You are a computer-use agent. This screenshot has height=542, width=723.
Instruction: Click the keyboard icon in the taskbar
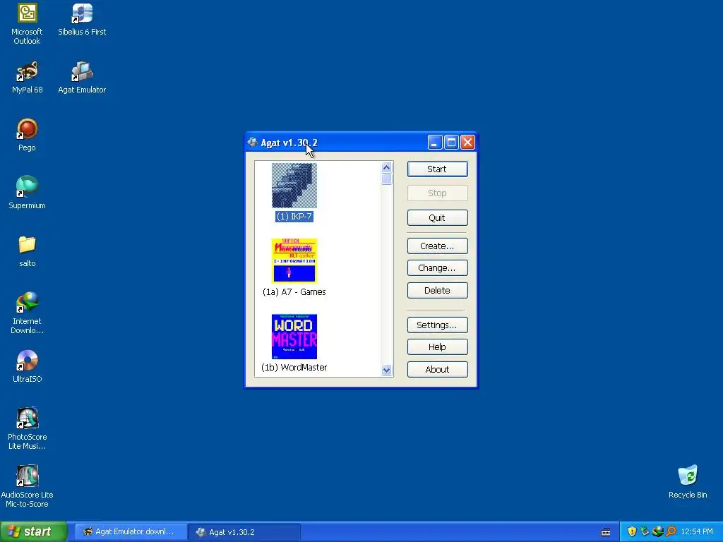(x=606, y=532)
